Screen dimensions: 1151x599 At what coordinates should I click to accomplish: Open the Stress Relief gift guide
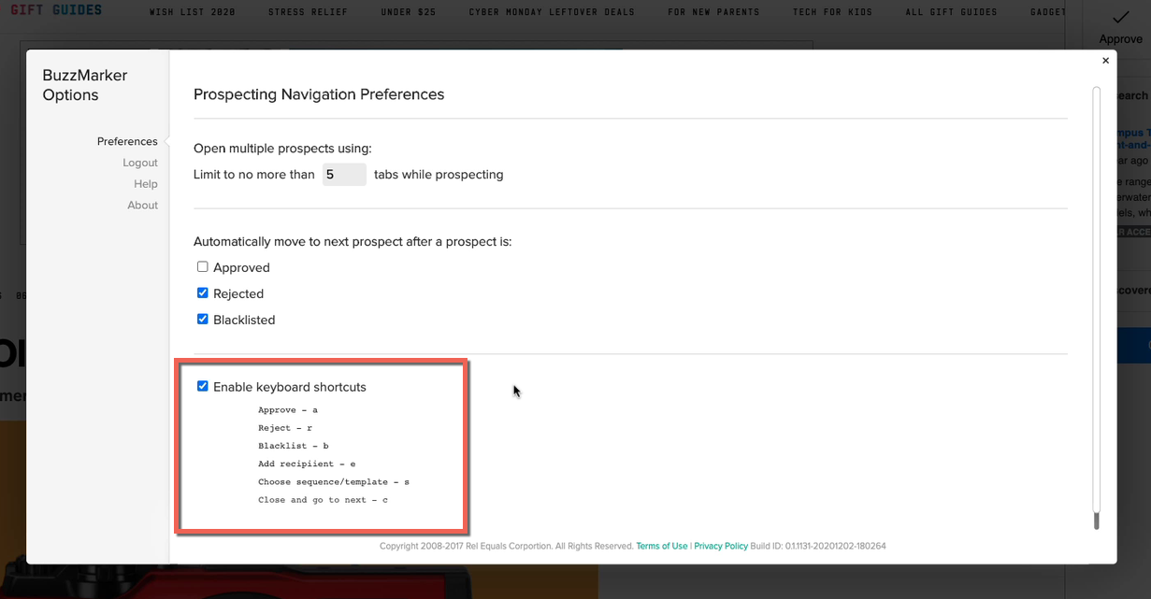coord(308,12)
